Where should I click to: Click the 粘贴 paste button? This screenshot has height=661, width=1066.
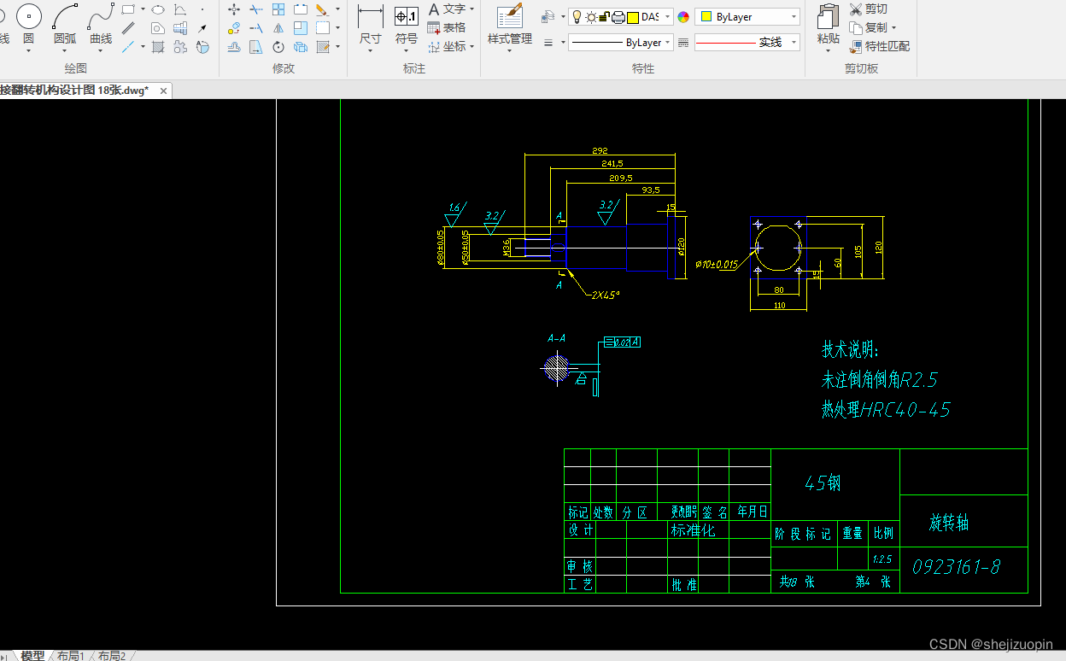point(828,24)
